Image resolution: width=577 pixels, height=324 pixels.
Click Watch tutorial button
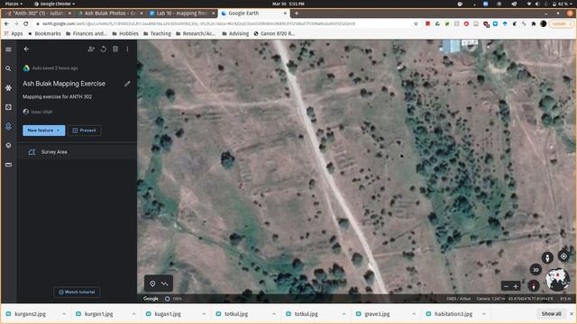(x=77, y=292)
